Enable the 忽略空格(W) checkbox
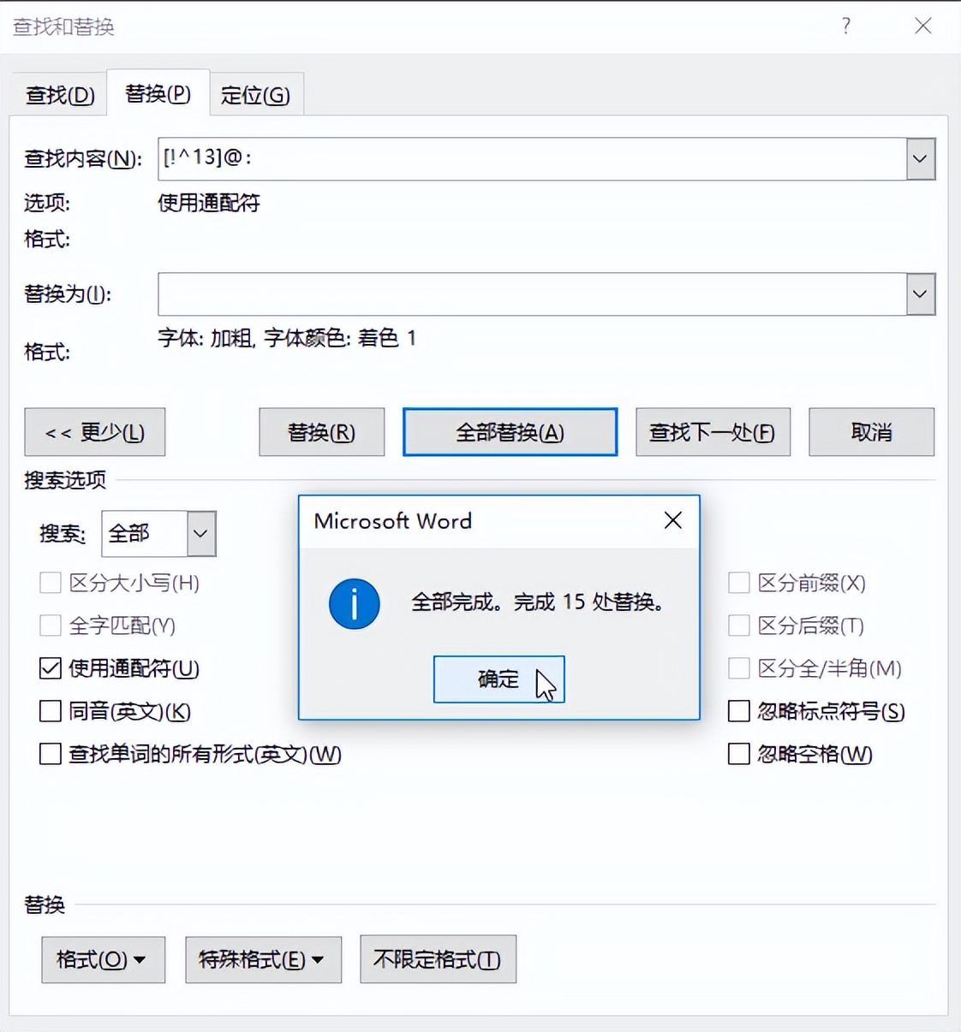 [738, 754]
